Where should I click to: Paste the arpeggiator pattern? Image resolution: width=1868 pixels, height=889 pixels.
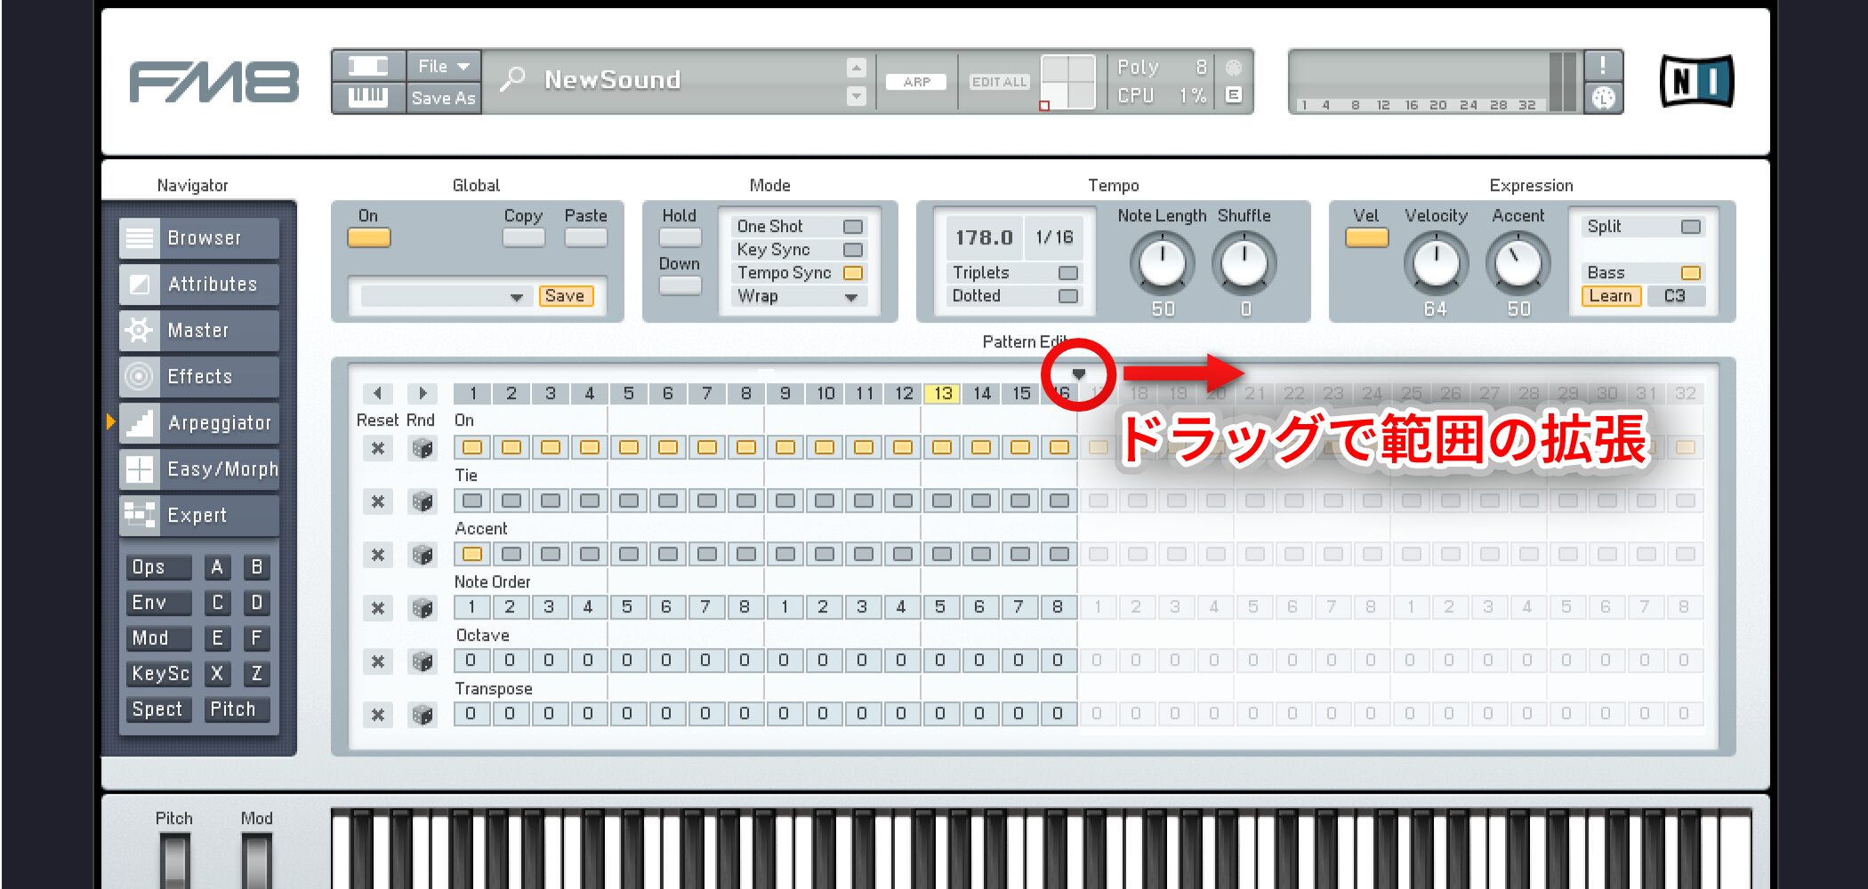pos(586,238)
